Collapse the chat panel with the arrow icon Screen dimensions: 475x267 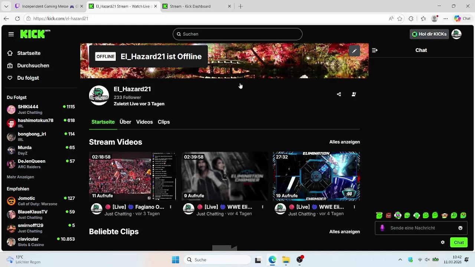[374, 50]
